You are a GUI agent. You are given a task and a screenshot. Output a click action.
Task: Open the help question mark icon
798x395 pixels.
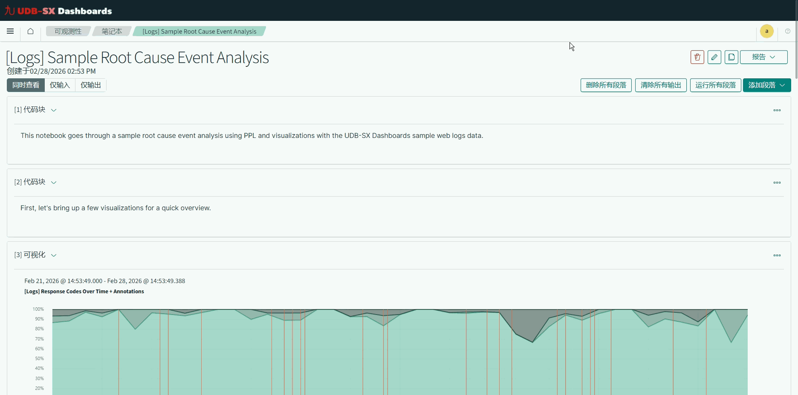click(787, 31)
